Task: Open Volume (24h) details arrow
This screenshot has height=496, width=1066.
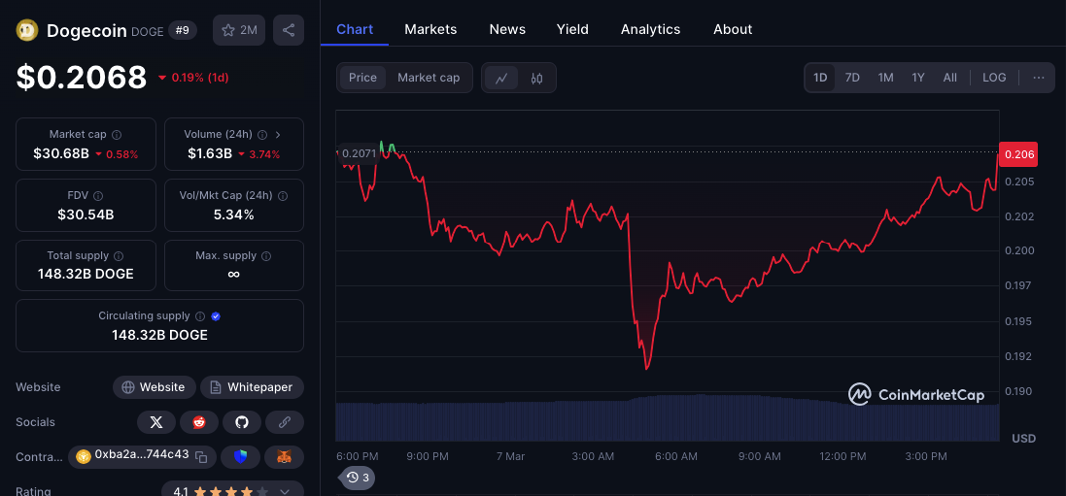Action: [277, 135]
